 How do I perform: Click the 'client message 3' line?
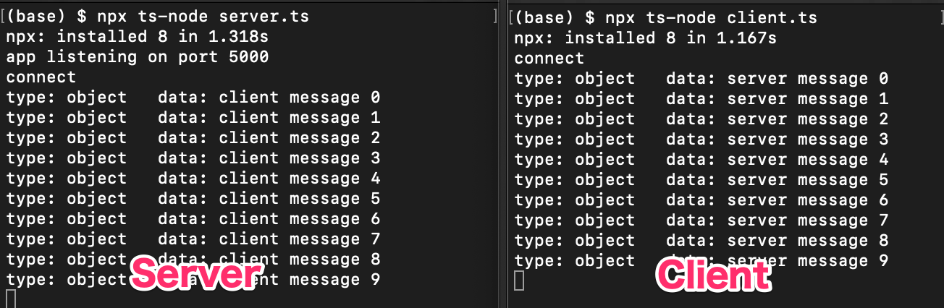coord(193,158)
